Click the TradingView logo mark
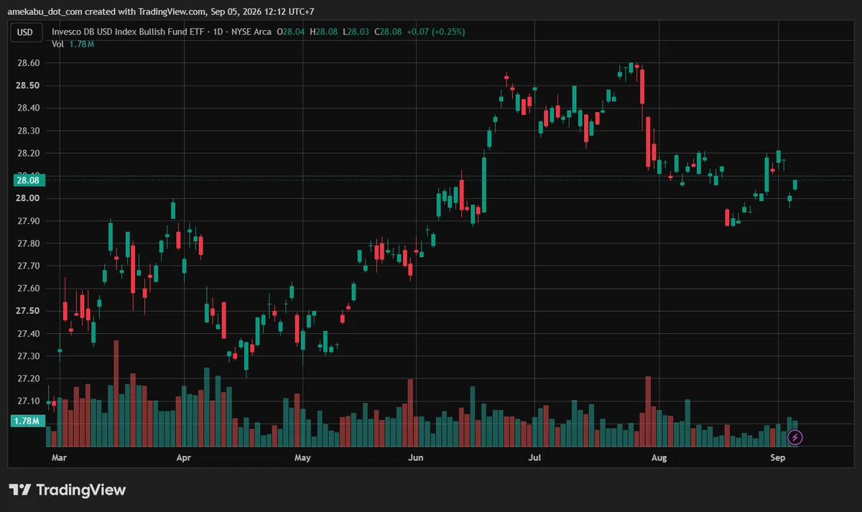The image size is (862, 512). pos(19,490)
